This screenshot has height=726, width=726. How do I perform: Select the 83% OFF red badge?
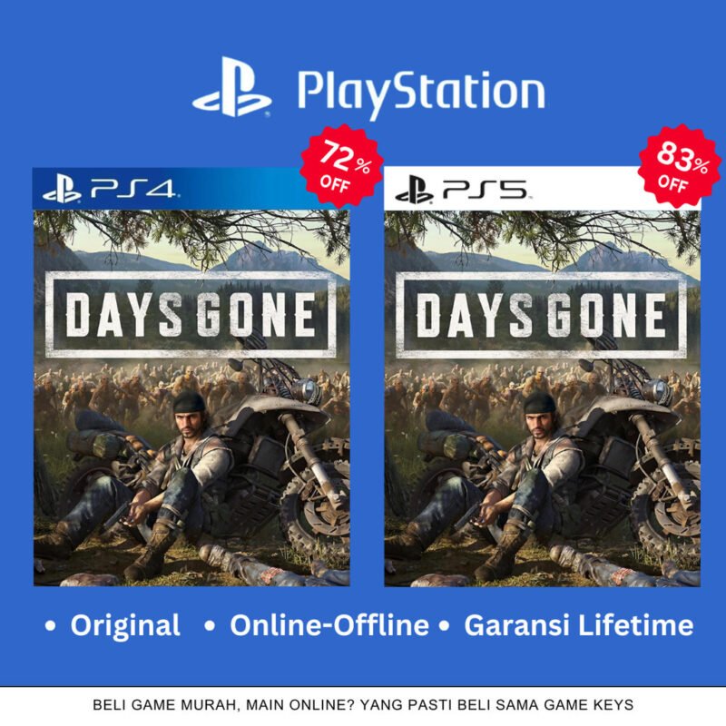tap(679, 166)
